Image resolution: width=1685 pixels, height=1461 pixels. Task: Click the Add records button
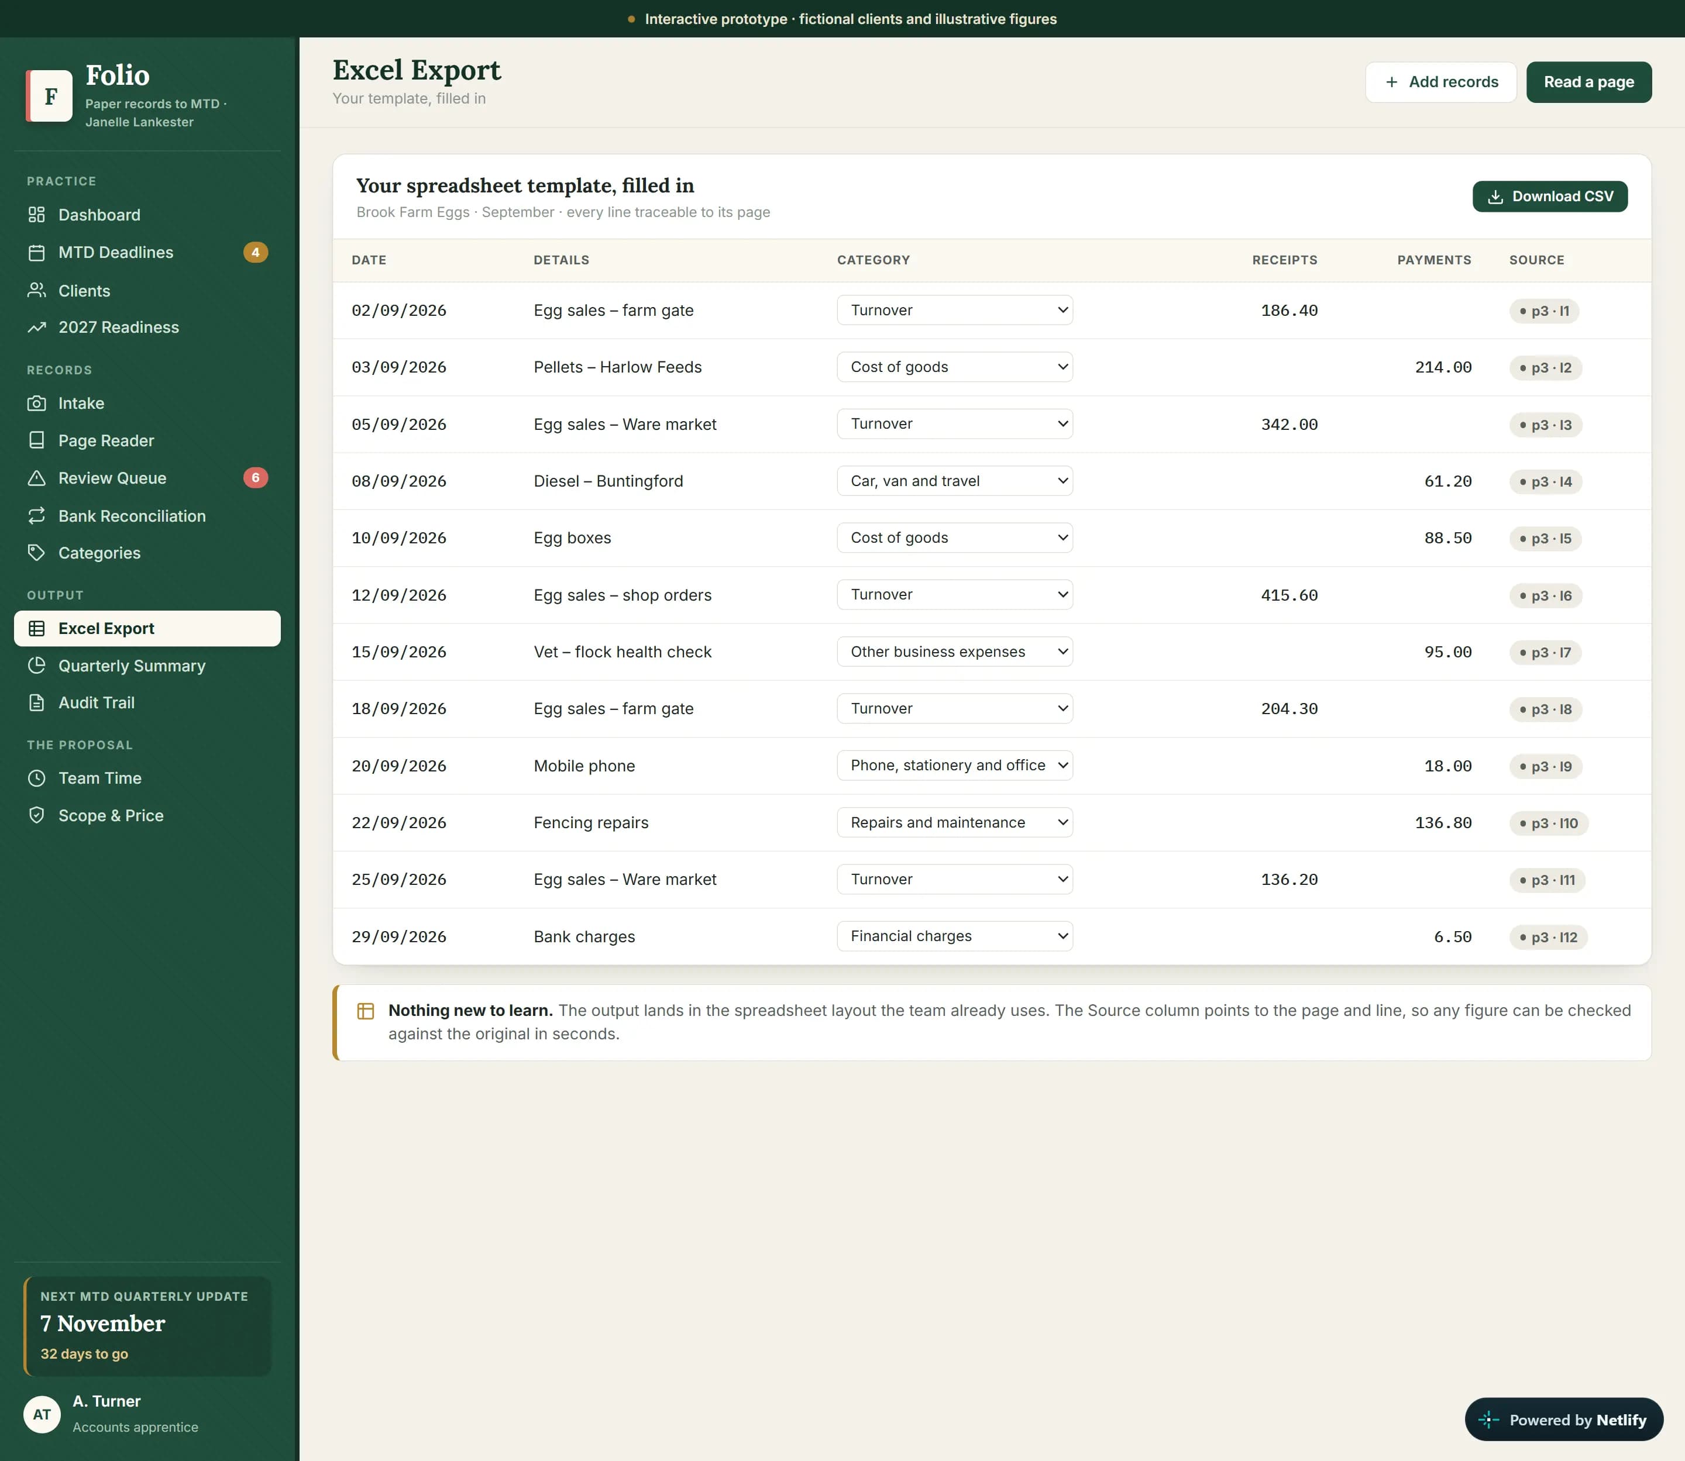pyautogui.click(x=1440, y=82)
